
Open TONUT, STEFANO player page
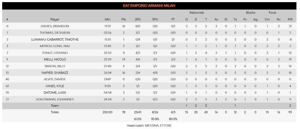[55, 53]
